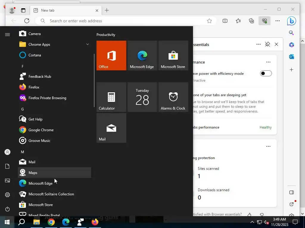
Task: Open Microsoft 365 in Edge sidebar
Action: [291, 45]
